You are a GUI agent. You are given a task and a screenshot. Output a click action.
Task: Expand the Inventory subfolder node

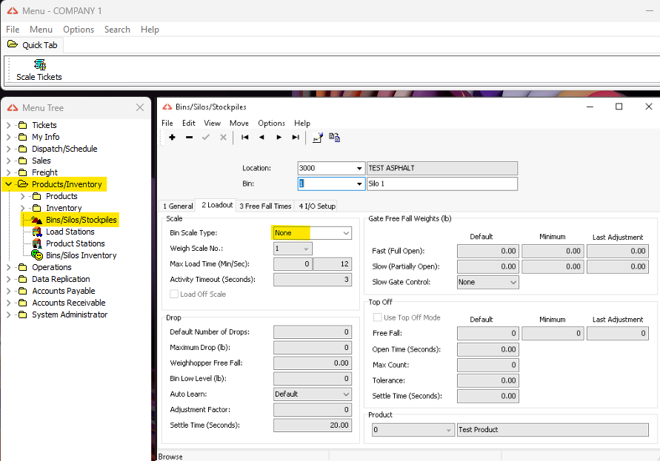point(23,208)
